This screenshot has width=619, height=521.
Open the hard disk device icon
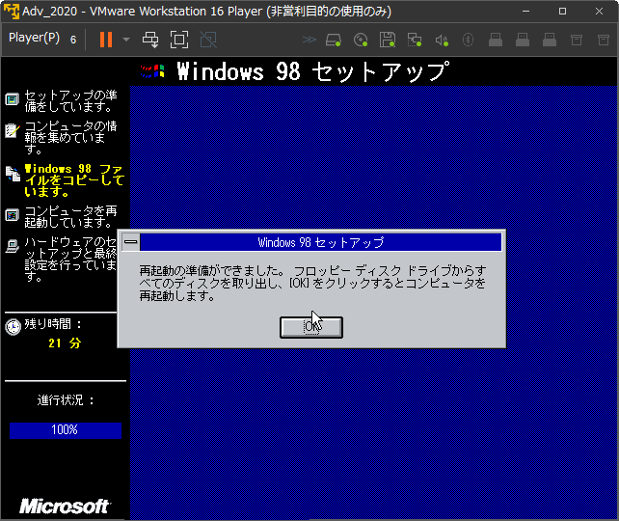point(334,40)
